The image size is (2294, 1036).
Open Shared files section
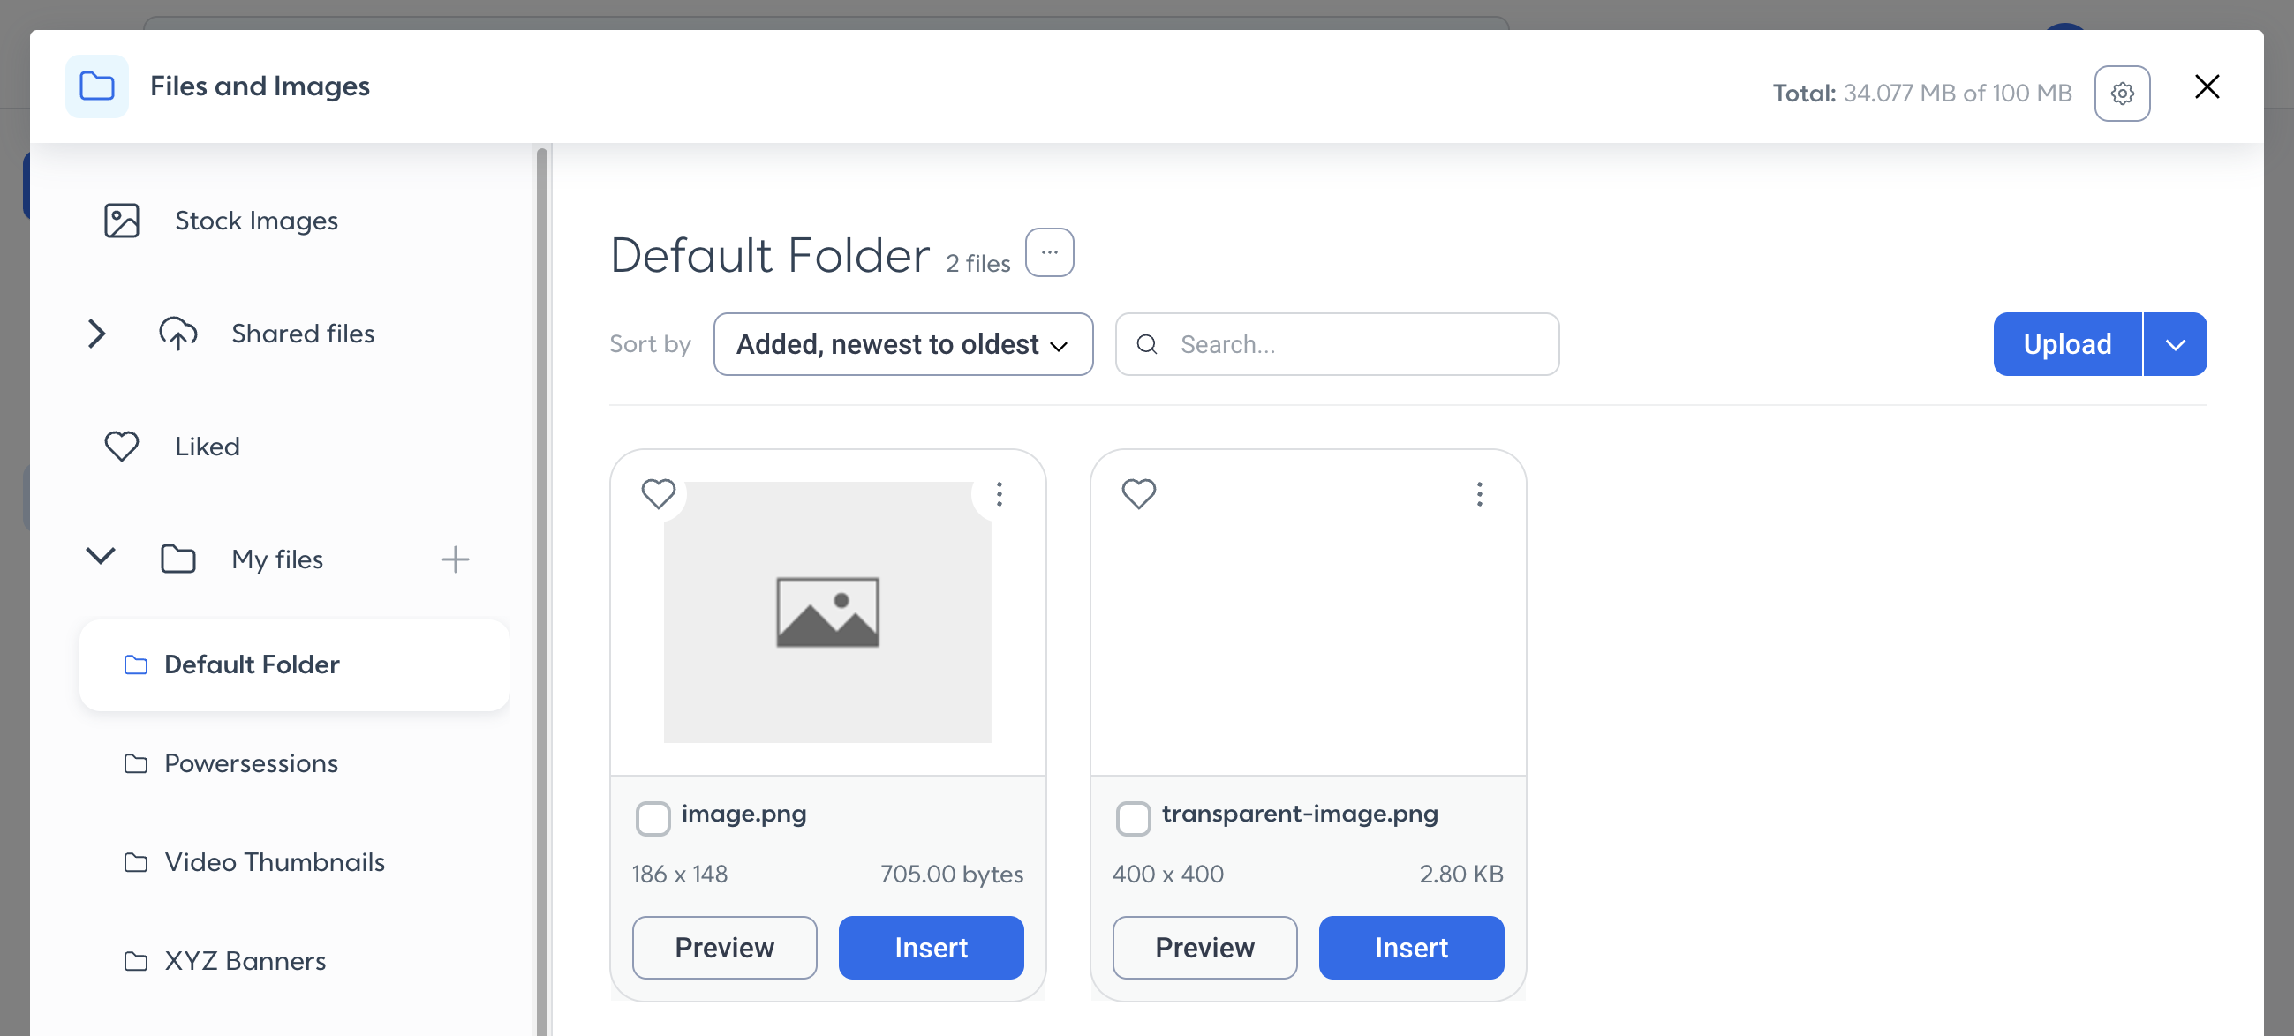pos(303,334)
